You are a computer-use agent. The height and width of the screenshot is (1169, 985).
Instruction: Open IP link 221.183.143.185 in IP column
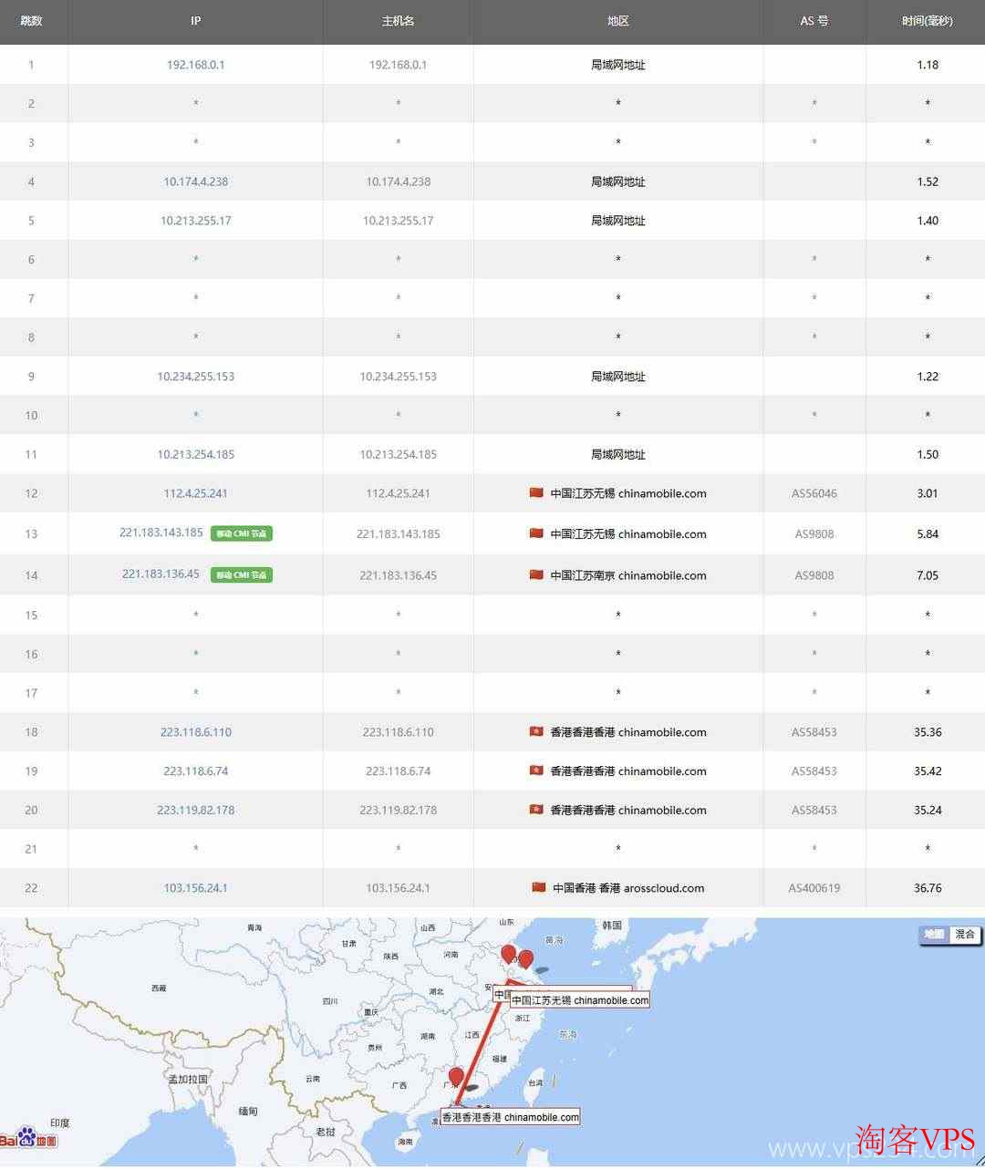tap(161, 533)
